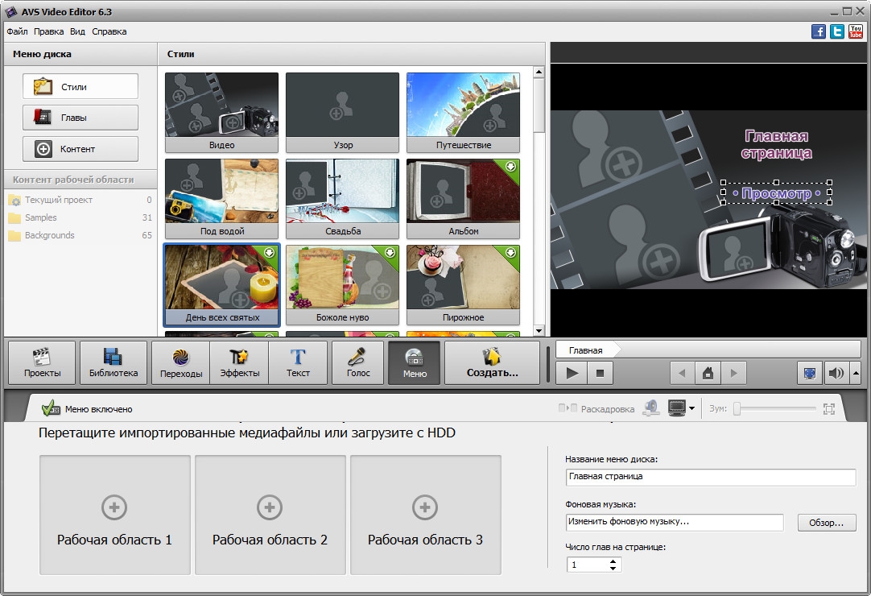
Task: Open the Правка menu
Action: point(48,31)
